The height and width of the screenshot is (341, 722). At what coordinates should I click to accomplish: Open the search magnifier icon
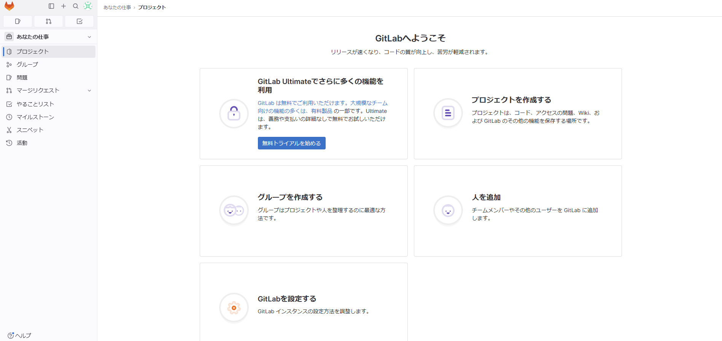[x=76, y=6]
